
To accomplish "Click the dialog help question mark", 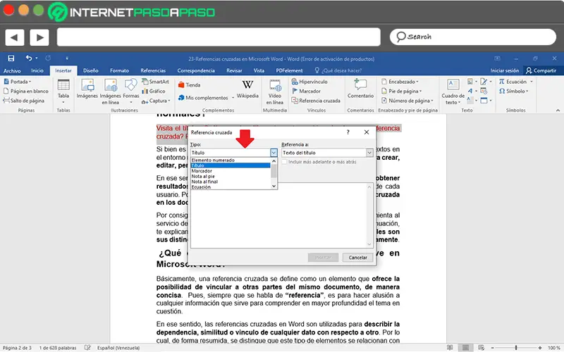I will pos(348,132).
